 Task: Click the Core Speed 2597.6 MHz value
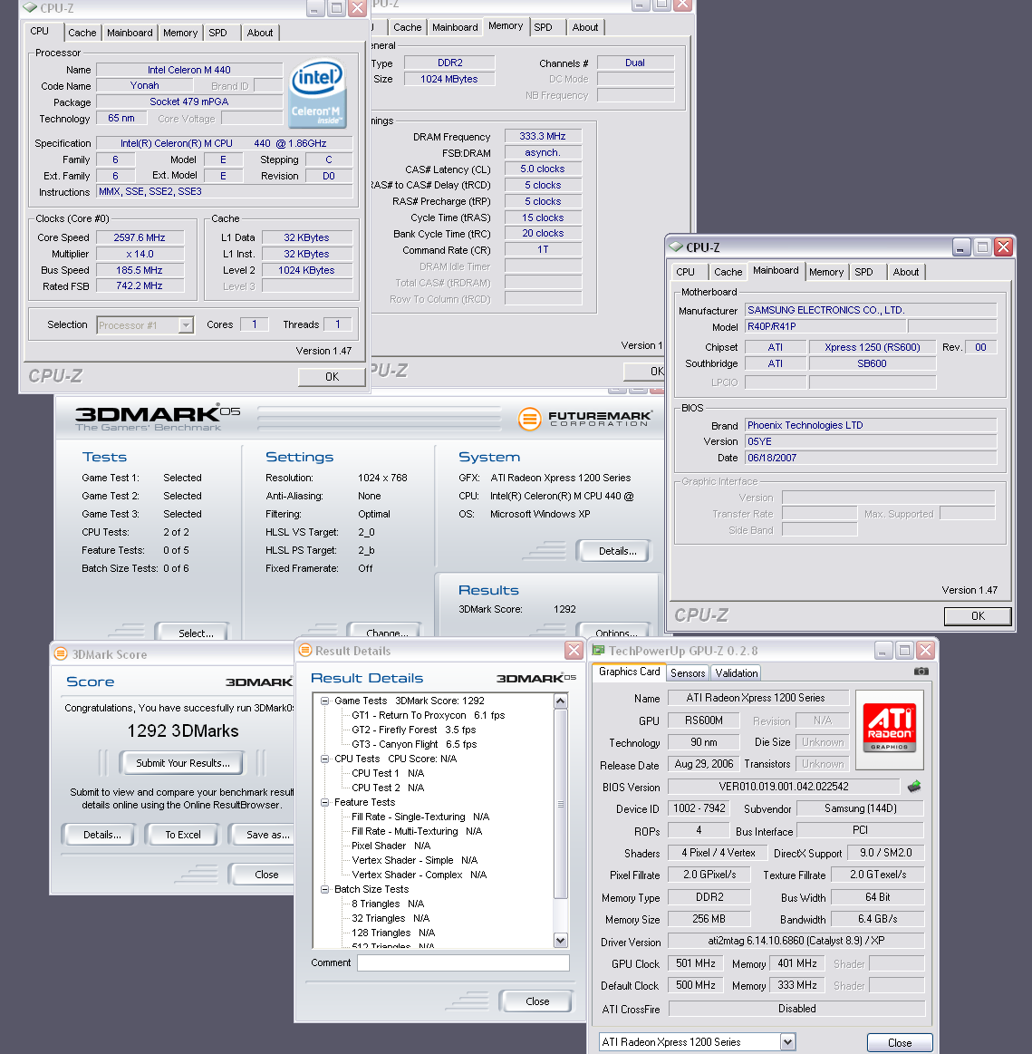pos(140,237)
